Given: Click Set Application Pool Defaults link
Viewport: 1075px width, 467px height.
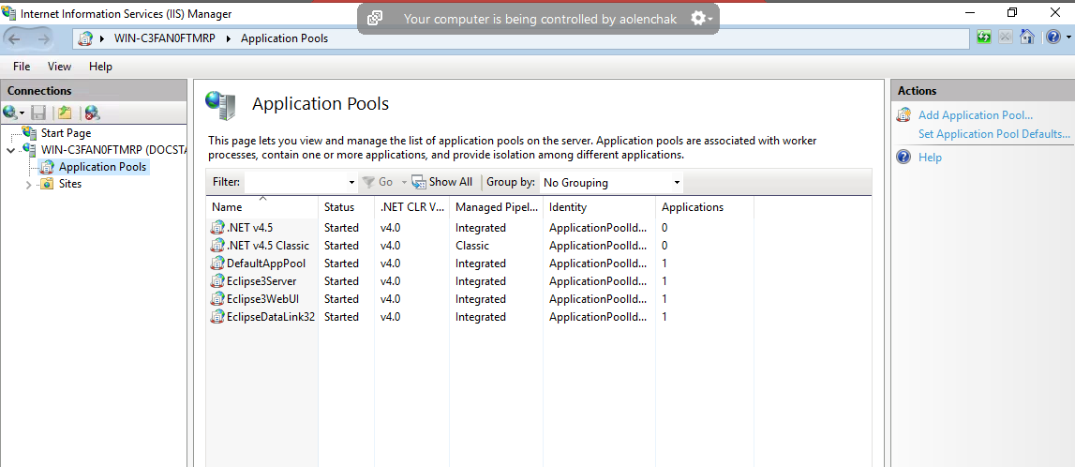Looking at the screenshot, I should [x=994, y=134].
